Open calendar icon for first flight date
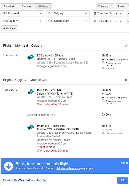129x185 pixels. (x=95, y=13)
